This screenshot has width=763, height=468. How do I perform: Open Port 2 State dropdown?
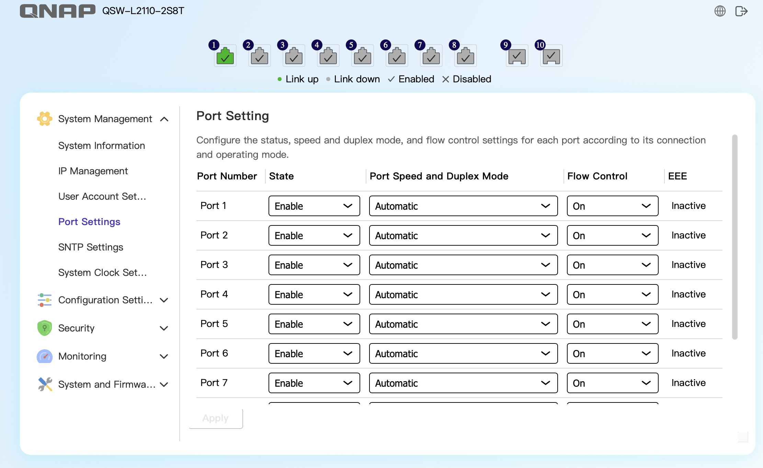click(314, 235)
